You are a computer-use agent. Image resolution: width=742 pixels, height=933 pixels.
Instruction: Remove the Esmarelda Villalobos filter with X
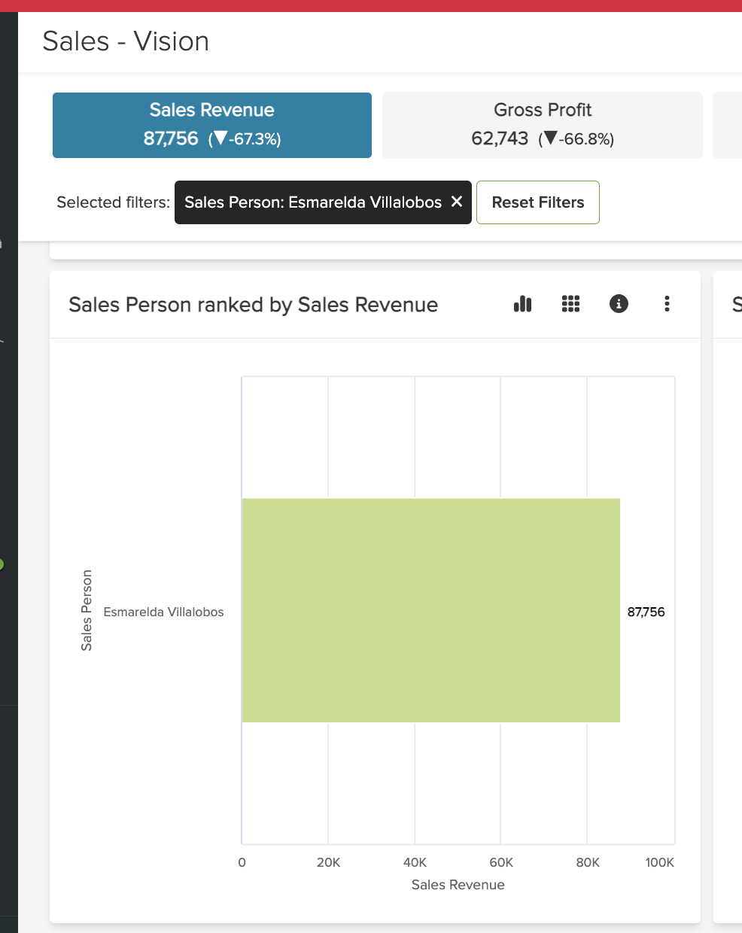point(457,202)
